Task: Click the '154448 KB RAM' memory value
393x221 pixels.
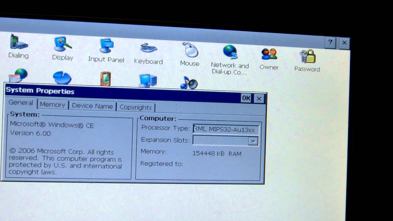Action: click(x=217, y=153)
